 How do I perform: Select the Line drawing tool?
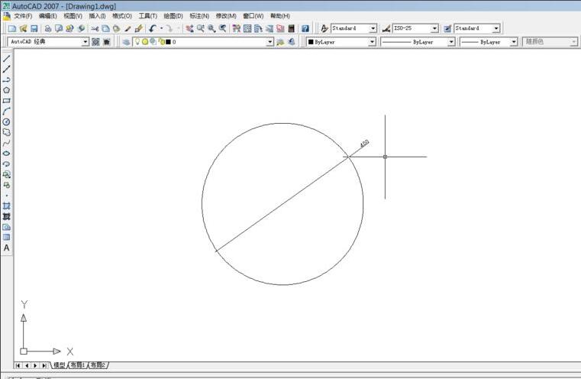coord(7,59)
